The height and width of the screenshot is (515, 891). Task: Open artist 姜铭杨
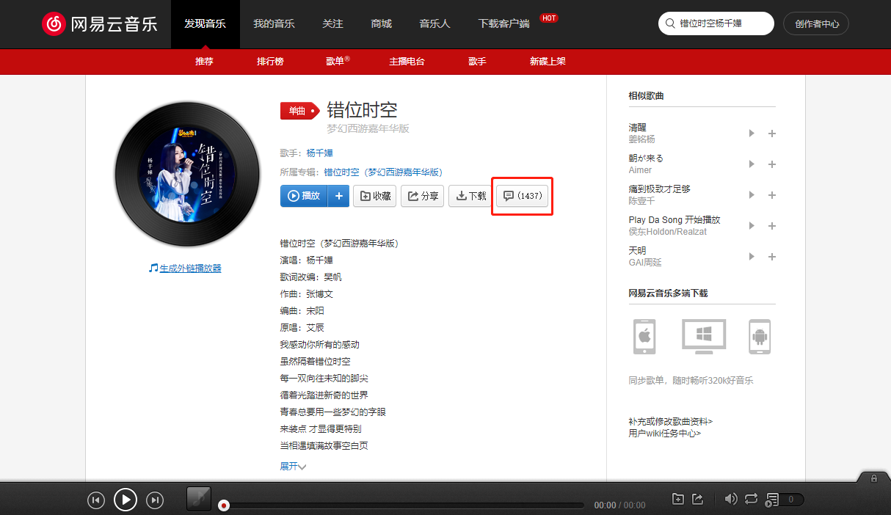[641, 139]
